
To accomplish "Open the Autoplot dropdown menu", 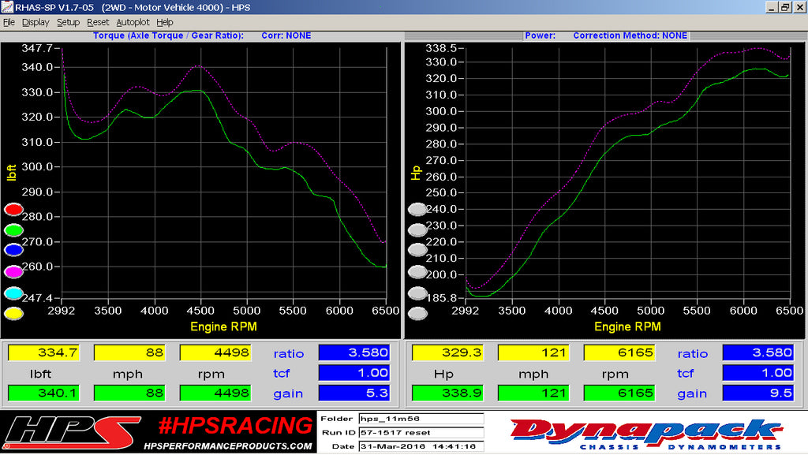I will click(x=130, y=22).
